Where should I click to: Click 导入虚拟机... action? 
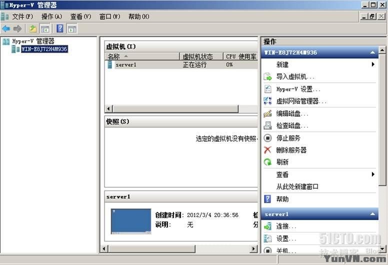[295, 77]
